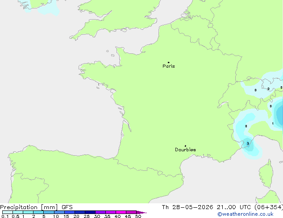283x218 pixels.
Task: Click the 5 mm legend color swatch
Action: pos(49,212)
